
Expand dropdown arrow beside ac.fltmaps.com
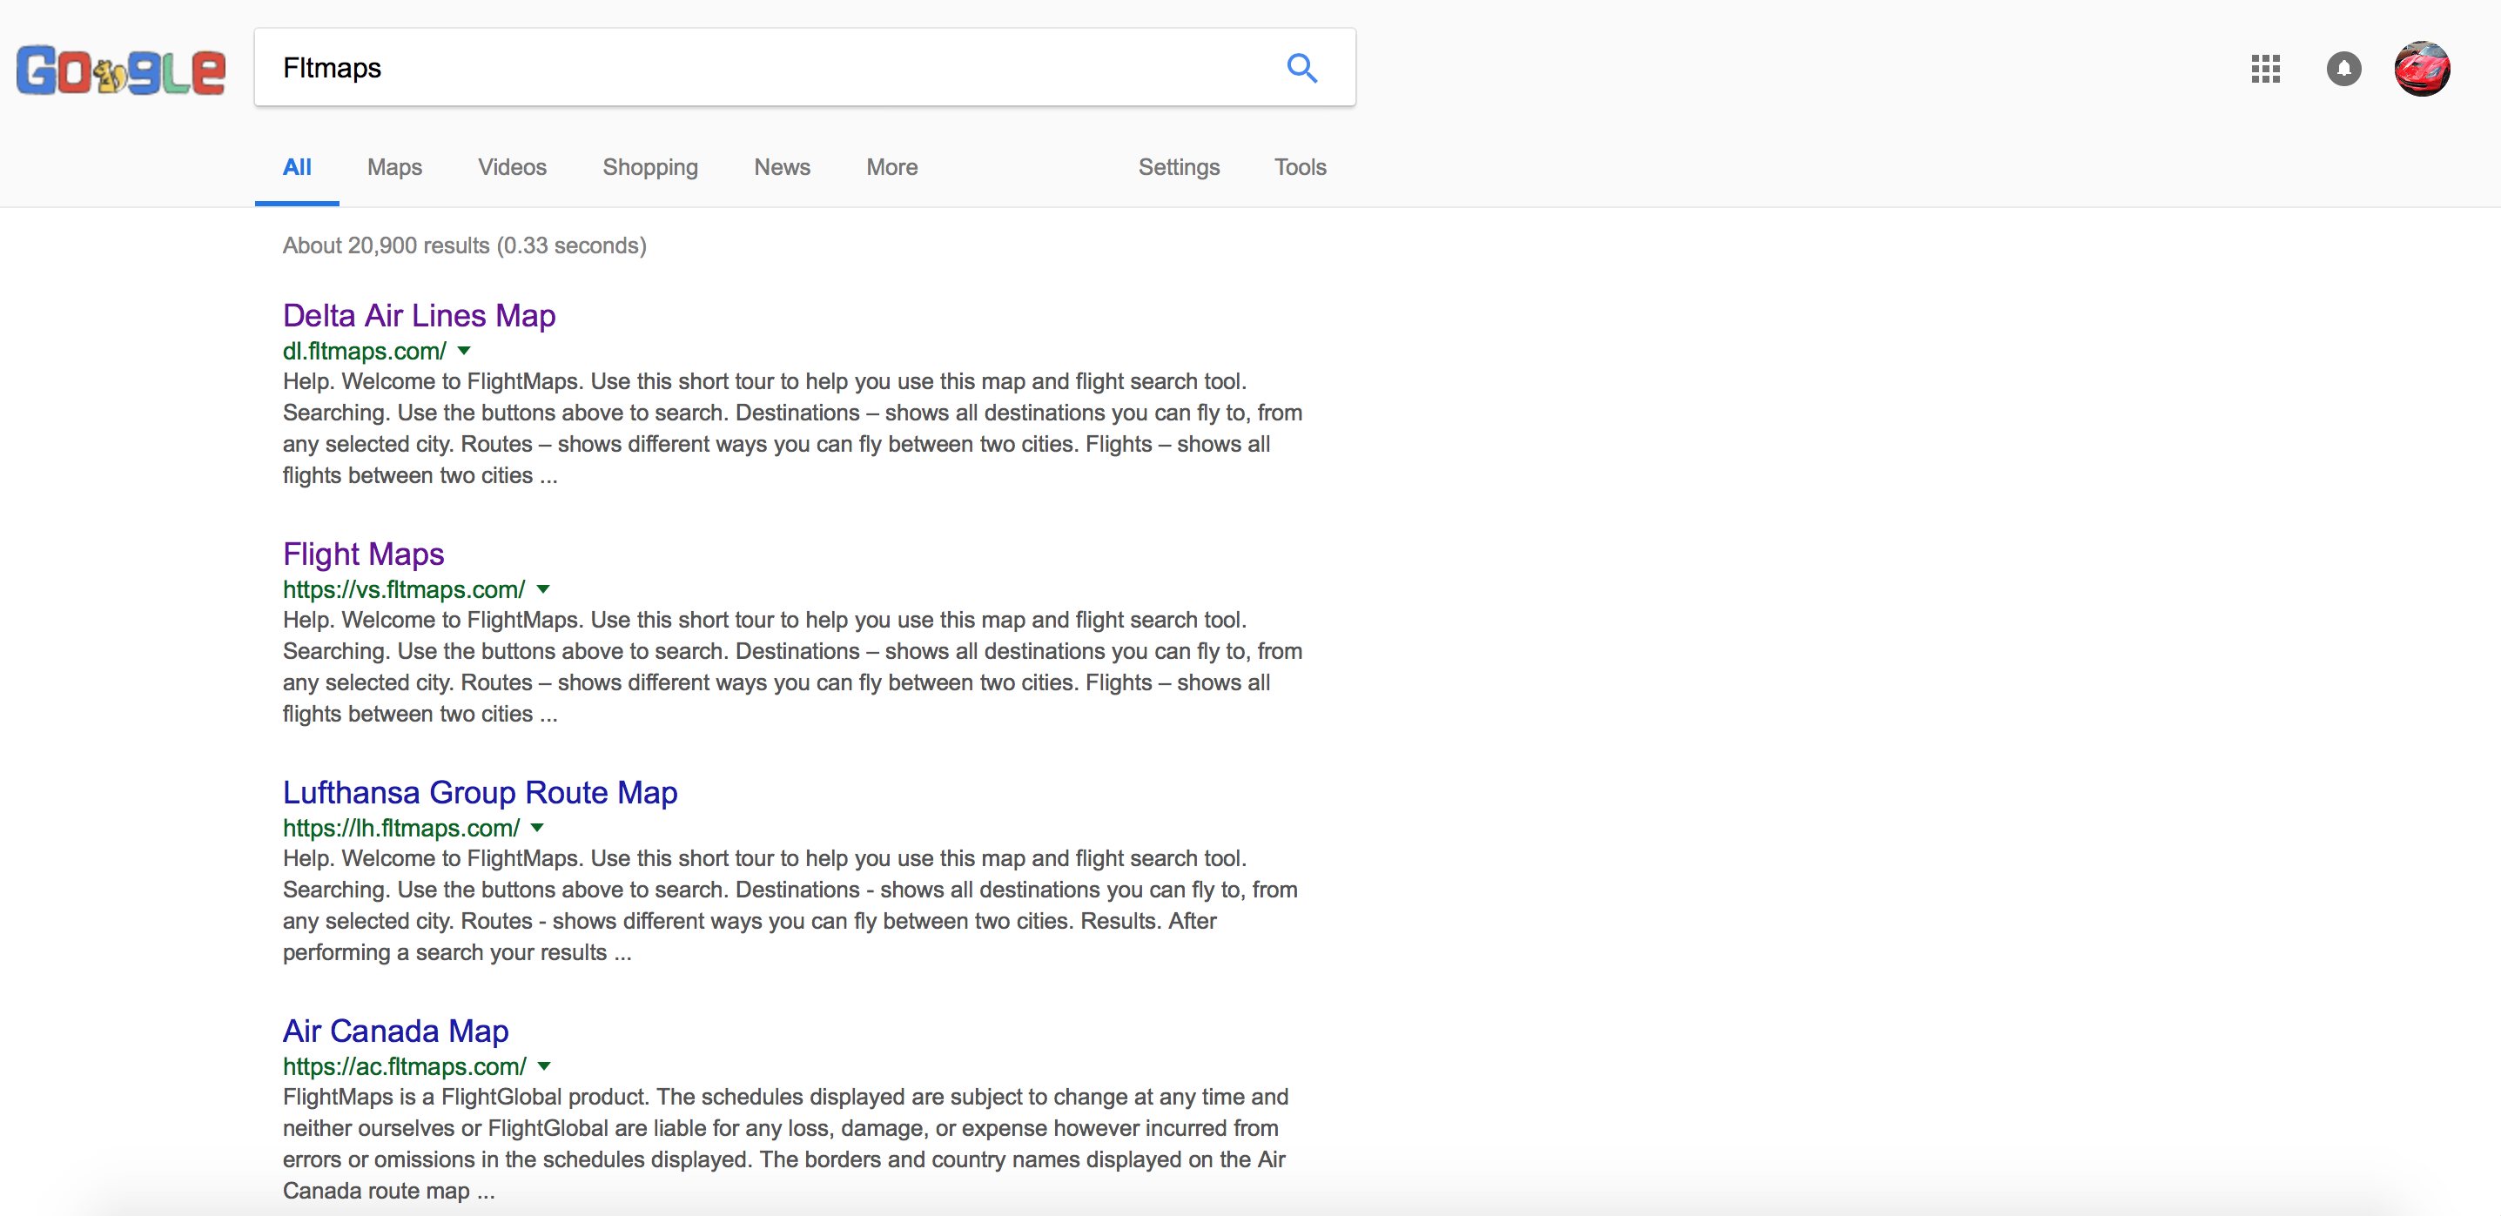pos(545,1066)
